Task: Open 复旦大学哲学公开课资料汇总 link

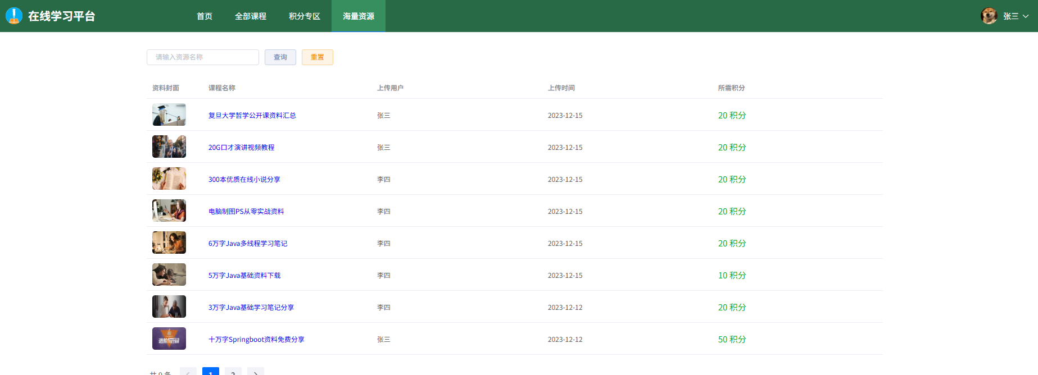Action: point(252,116)
